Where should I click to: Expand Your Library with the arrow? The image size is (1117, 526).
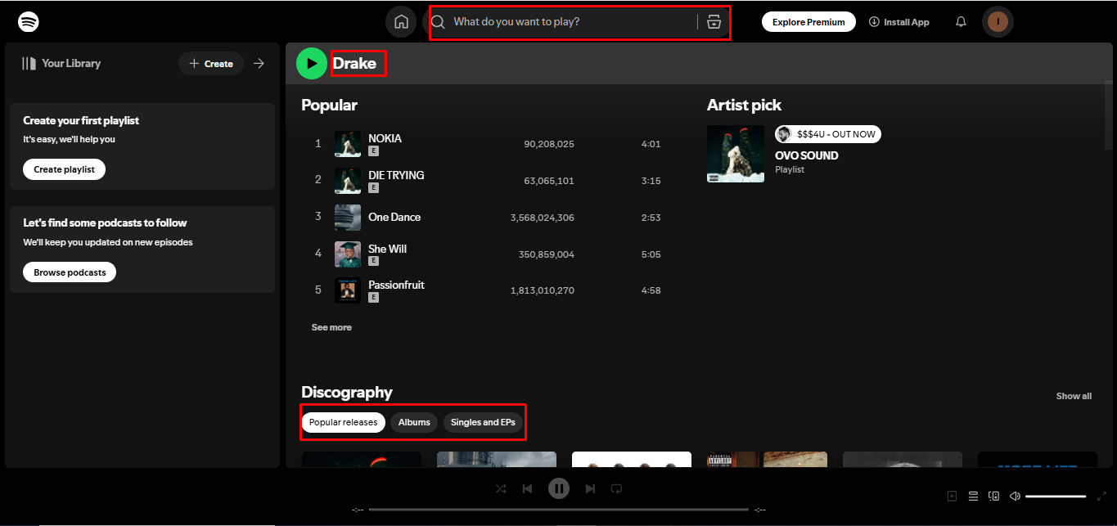pyautogui.click(x=259, y=63)
